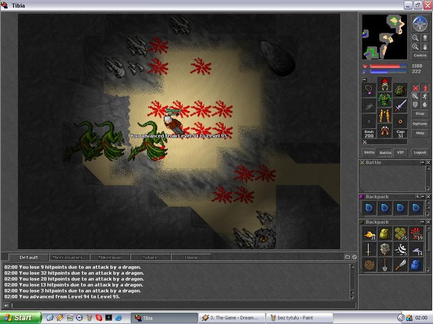433x324 pixels.
Task: Move minimap down one floor
Action: pos(425,46)
